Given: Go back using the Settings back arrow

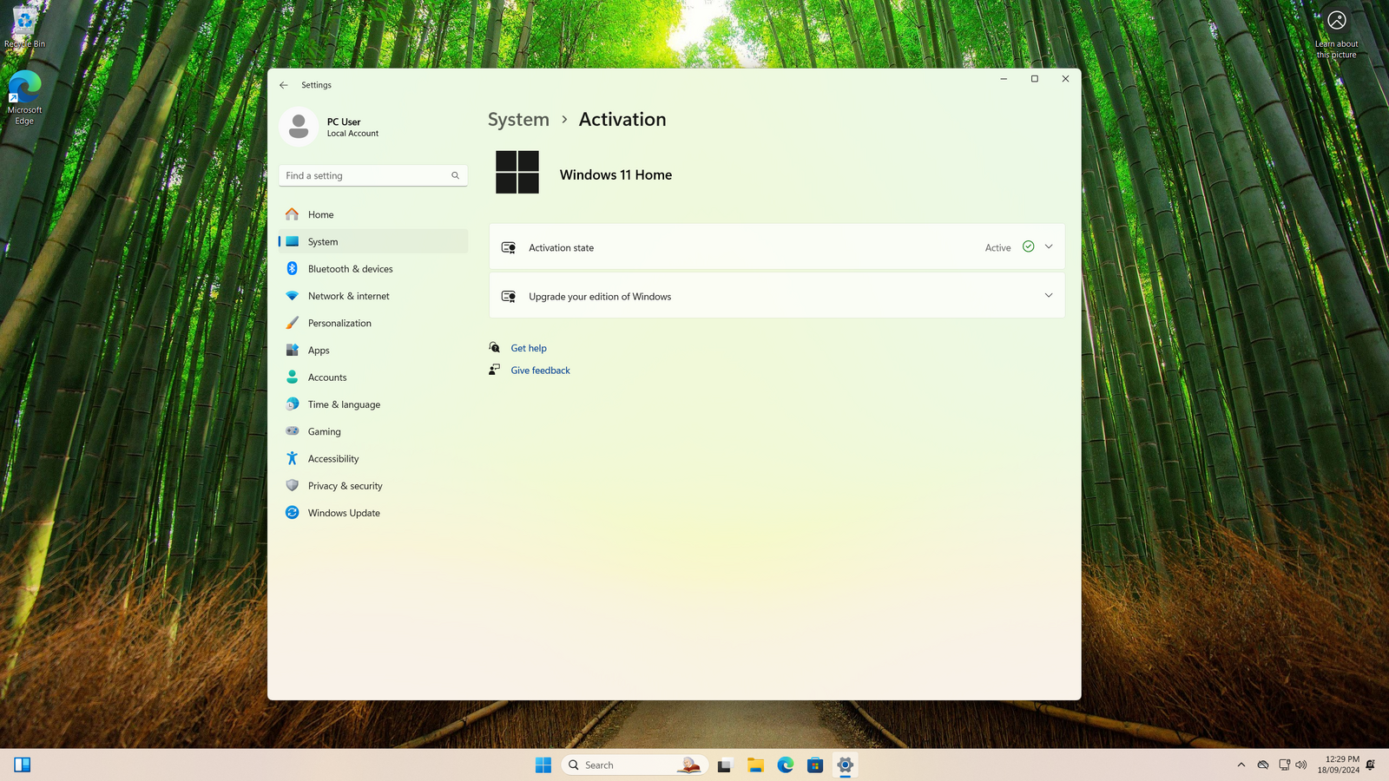Looking at the screenshot, I should tap(284, 85).
